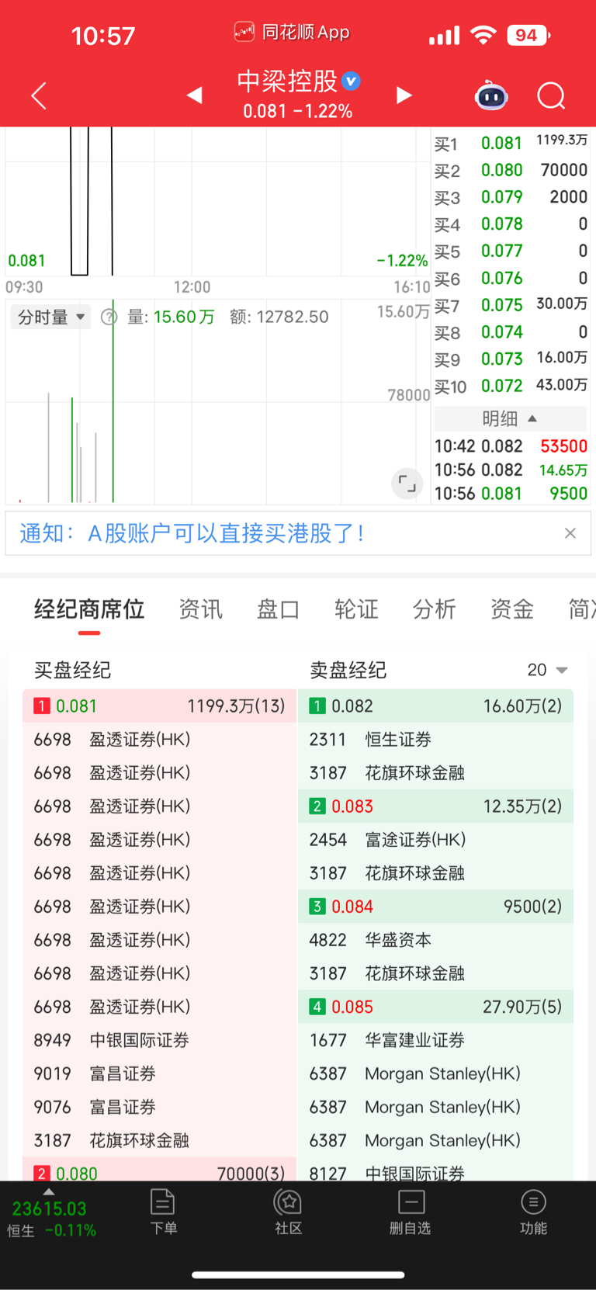Switch to the 盘口 tab
This screenshot has width=596, height=1290.
point(279,609)
